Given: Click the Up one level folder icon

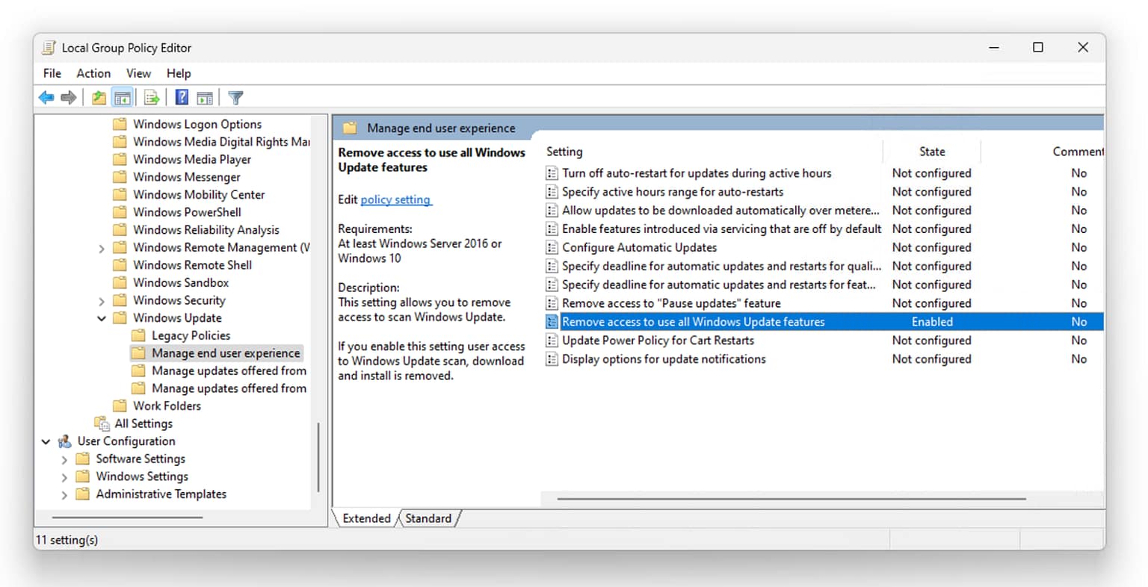Looking at the screenshot, I should pos(98,97).
